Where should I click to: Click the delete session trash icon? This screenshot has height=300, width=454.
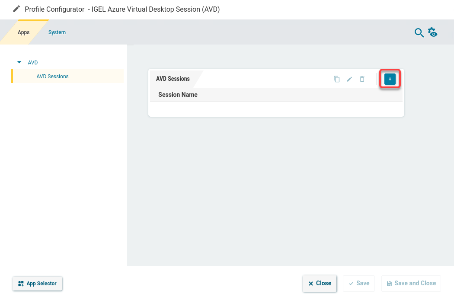[362, 79]
